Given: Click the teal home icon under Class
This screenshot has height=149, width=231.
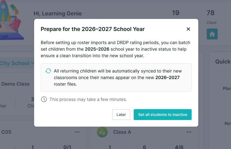Looking at the screenshot, I should click(x=212, y=34).
